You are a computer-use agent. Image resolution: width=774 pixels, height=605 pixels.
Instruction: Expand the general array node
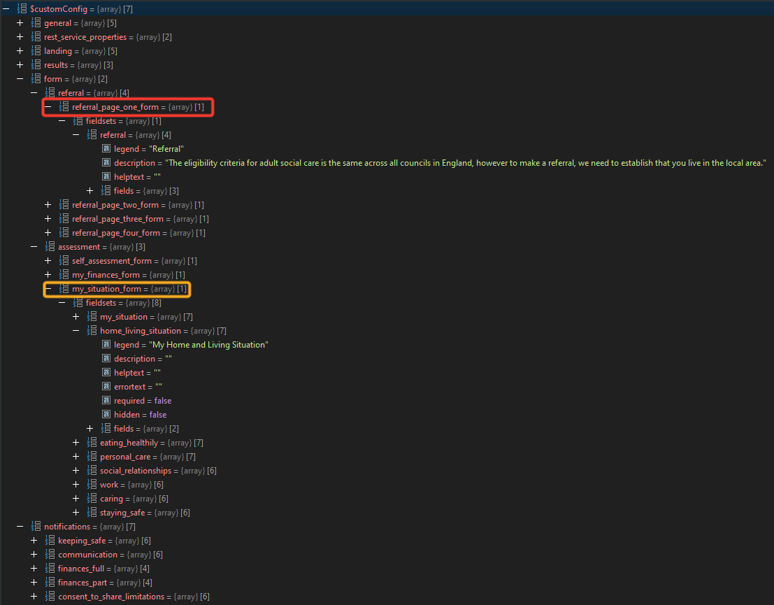(20, 22)
